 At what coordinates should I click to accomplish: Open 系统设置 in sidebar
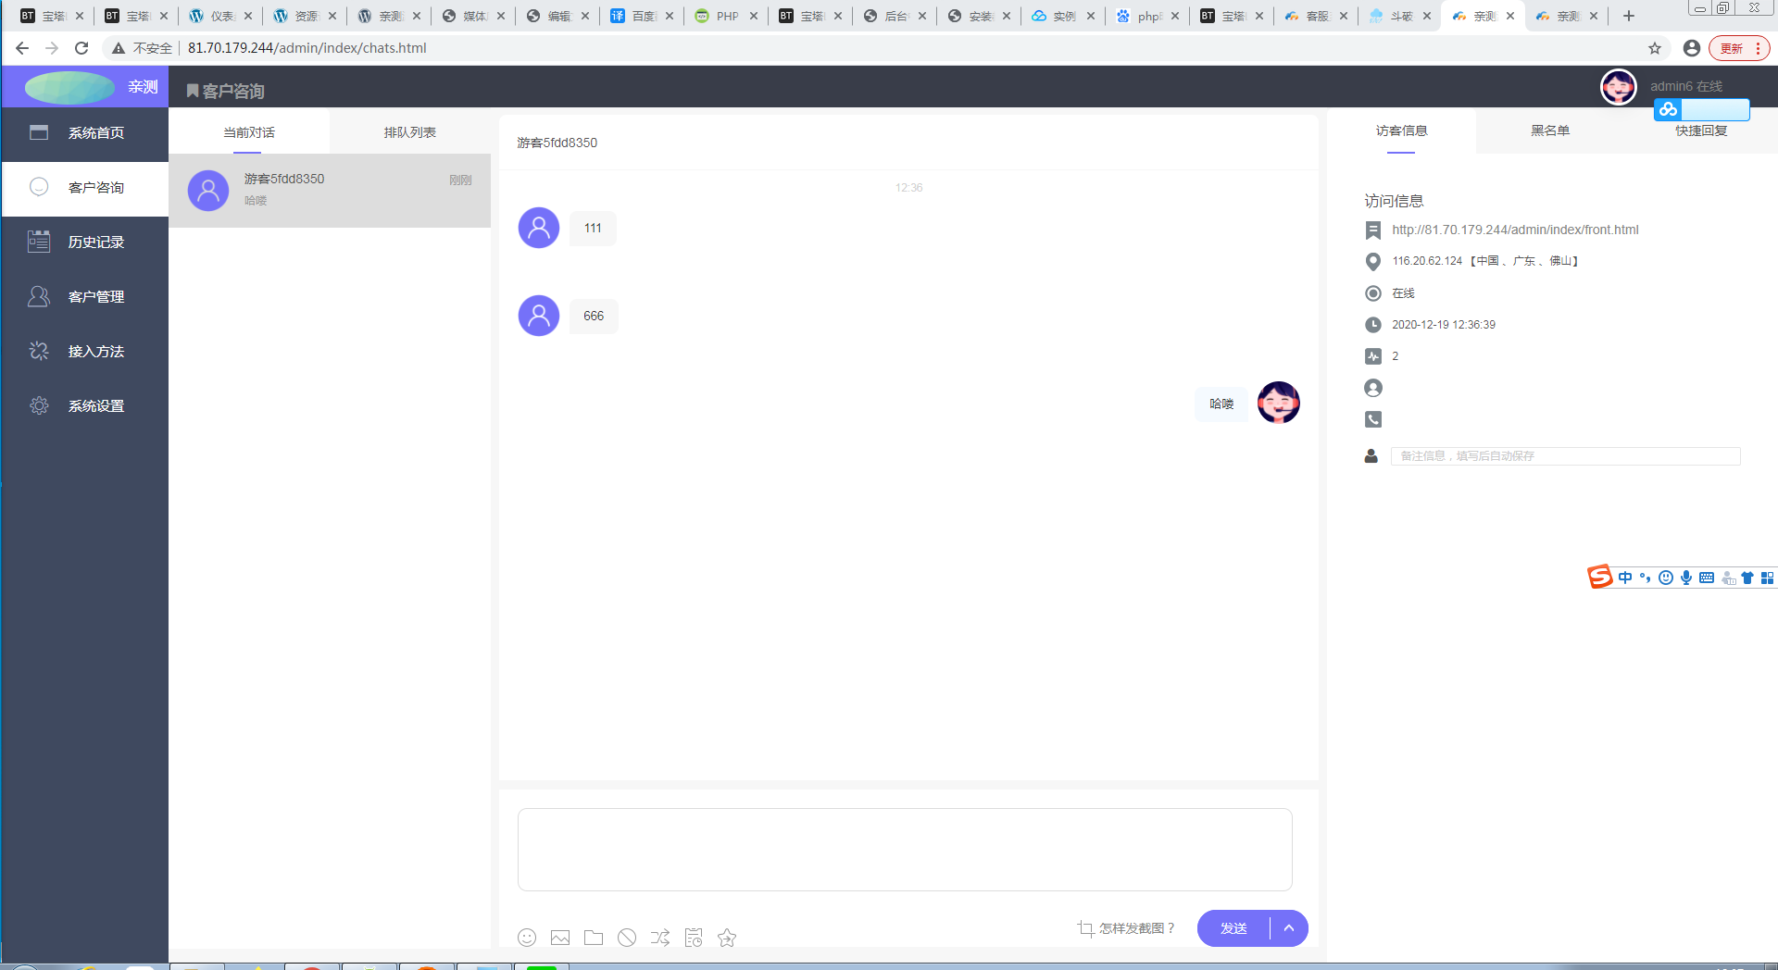[85, 406]
